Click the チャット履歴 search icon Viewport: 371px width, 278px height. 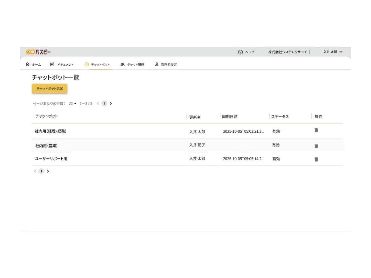[x=123, y=64]
